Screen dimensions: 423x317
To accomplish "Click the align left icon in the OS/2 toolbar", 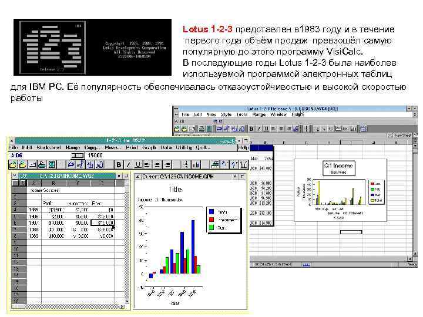I will click(147, 164).
